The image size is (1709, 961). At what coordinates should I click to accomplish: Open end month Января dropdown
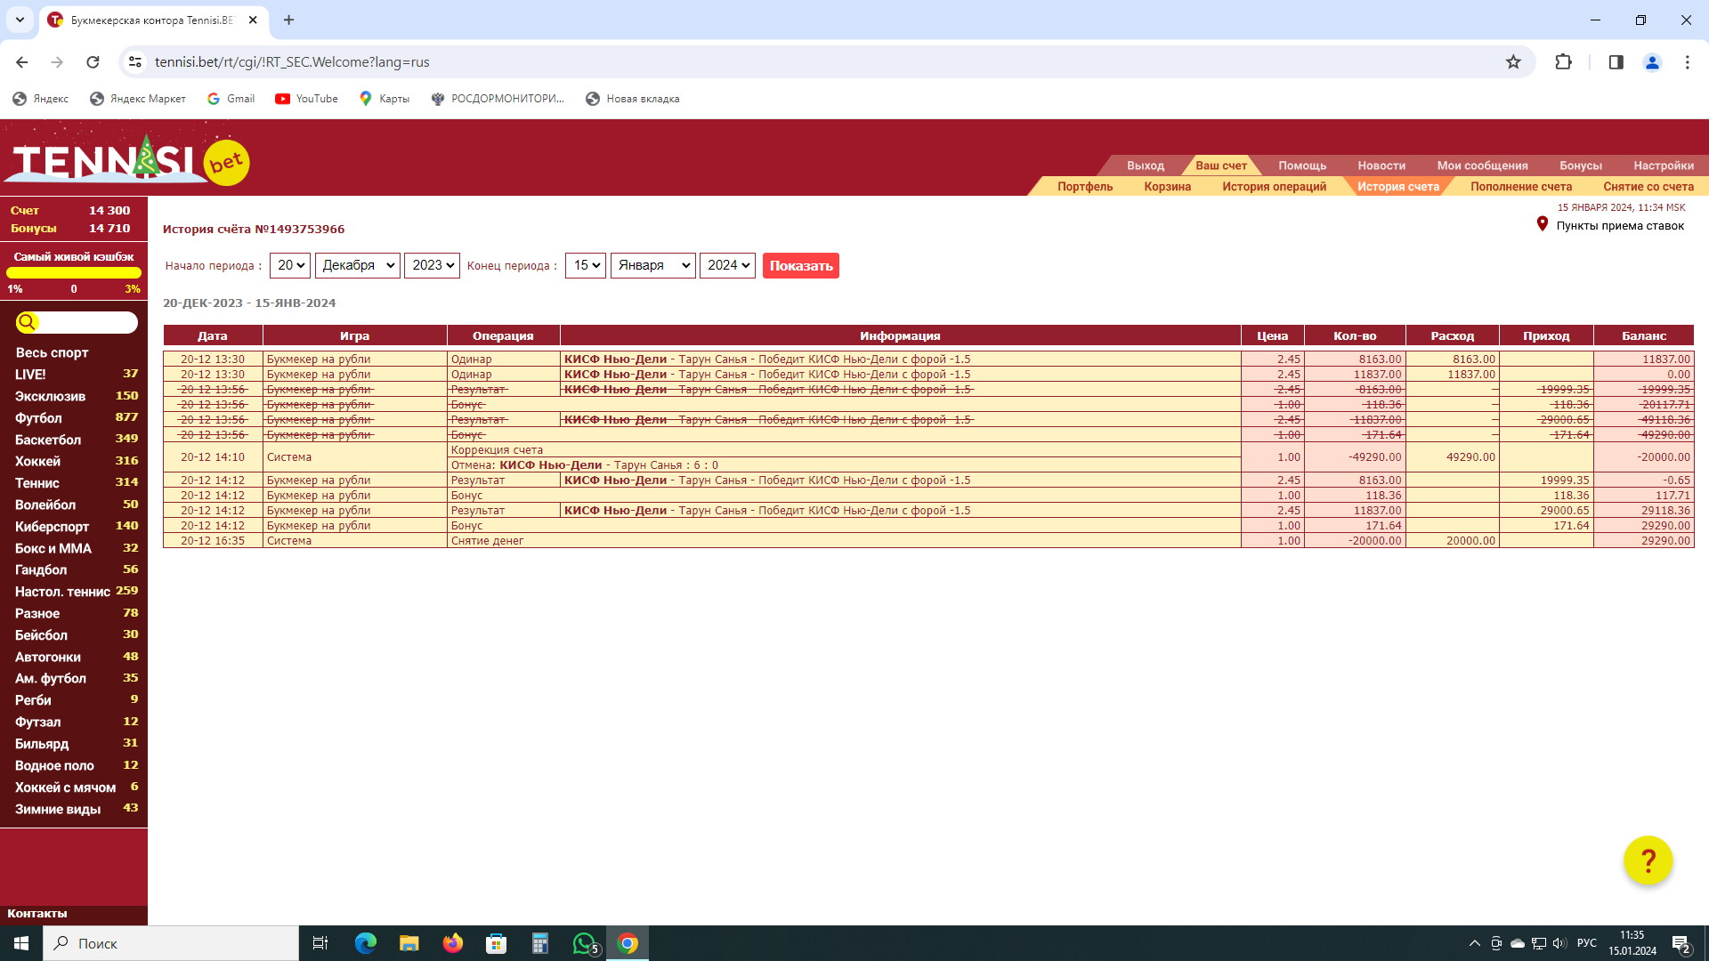tap(652, 265)
